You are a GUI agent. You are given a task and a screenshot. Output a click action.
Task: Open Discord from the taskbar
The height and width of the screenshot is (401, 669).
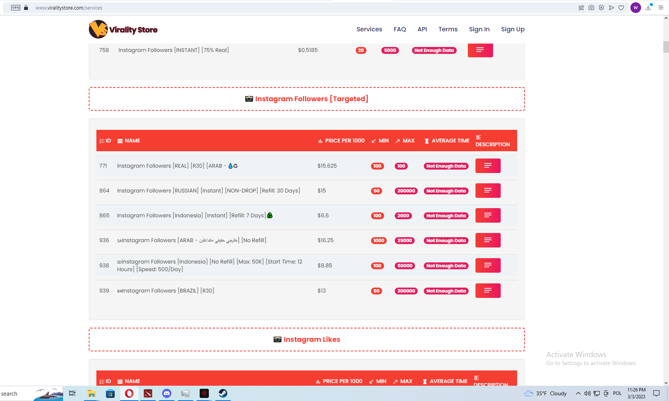[167, 393]
